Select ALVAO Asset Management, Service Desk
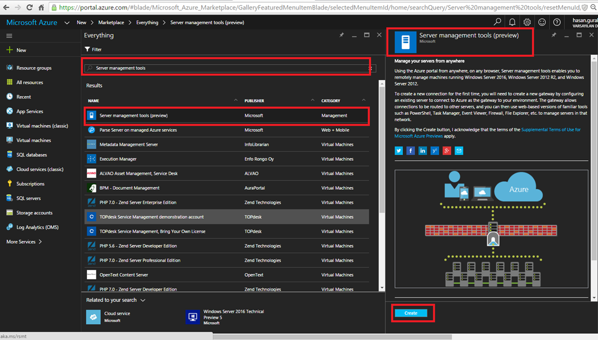This screenshot has height=340, width=598. coord(227,173)
